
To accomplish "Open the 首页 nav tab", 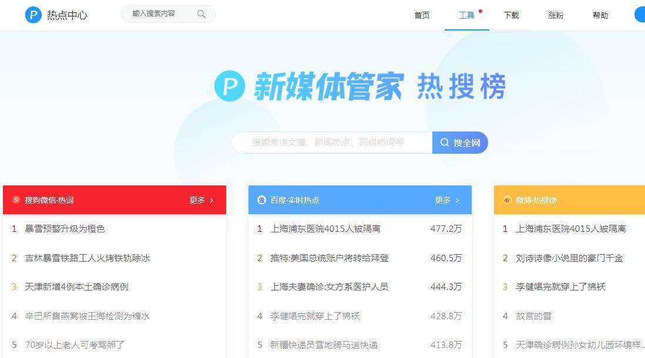I will (x=422, y=15).
